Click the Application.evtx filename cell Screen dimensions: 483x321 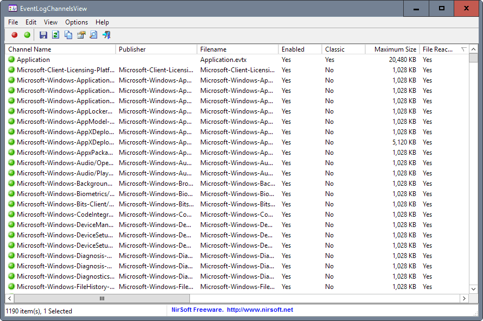pos(224,60)
